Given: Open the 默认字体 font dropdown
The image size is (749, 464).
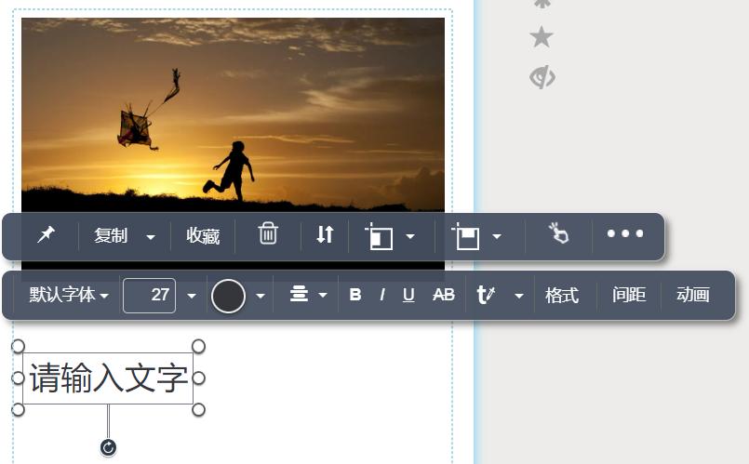Looking at the screenshot, I should (69, 295).
